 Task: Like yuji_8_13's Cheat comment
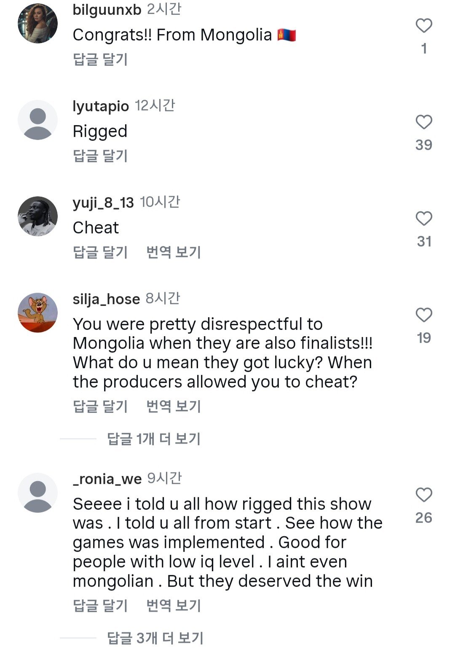424,219
